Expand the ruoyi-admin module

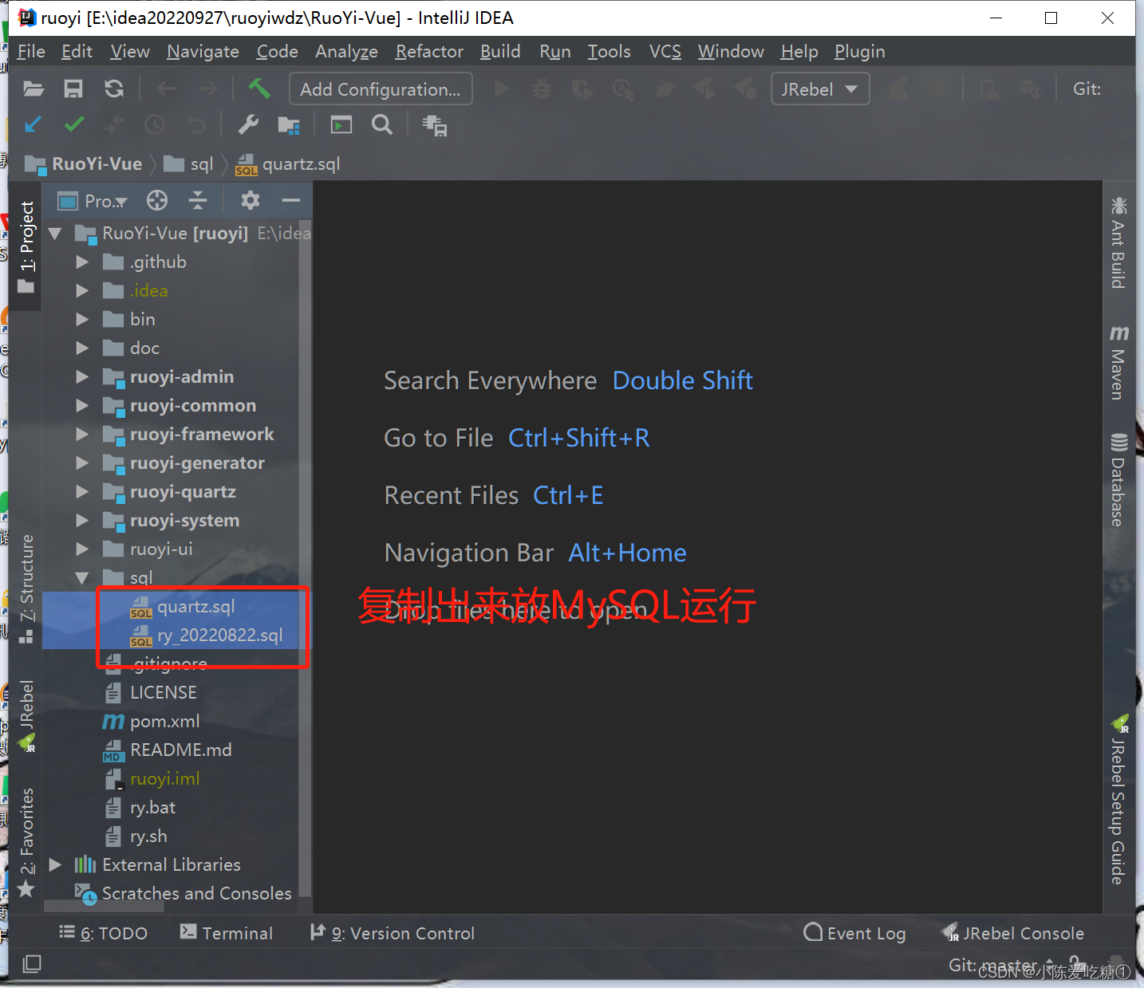tap(82, 377)
